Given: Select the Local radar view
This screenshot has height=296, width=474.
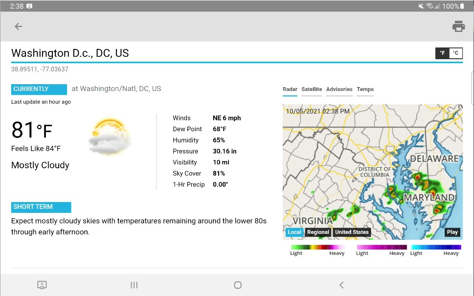Looking at the screenshot, I should pyautogui.click(x=294, y=232).
